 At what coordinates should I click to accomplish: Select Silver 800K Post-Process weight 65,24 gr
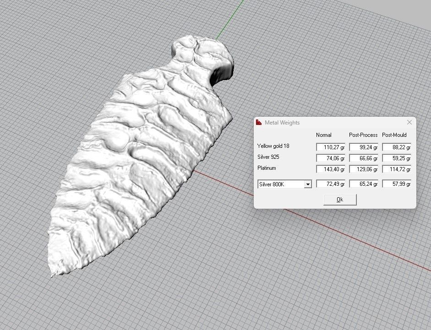(364, 184)
